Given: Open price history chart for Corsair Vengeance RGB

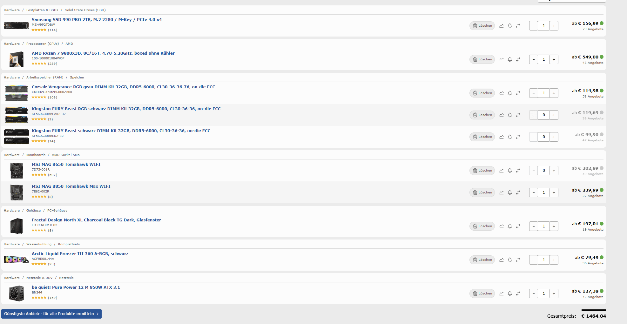Looking at the screenshot, I should pos(502,93).
